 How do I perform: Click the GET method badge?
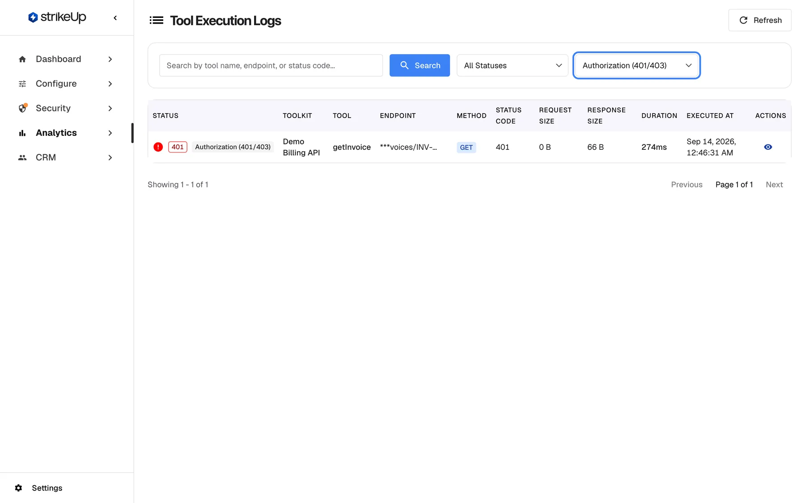(466, 148)
